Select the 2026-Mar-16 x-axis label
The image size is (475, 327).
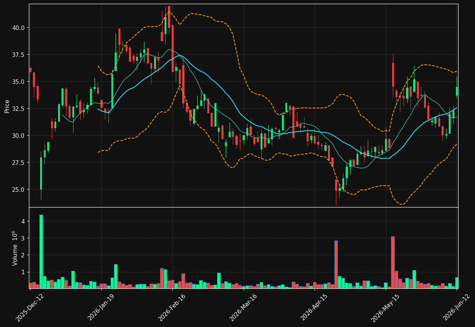[x=243, y=308]
